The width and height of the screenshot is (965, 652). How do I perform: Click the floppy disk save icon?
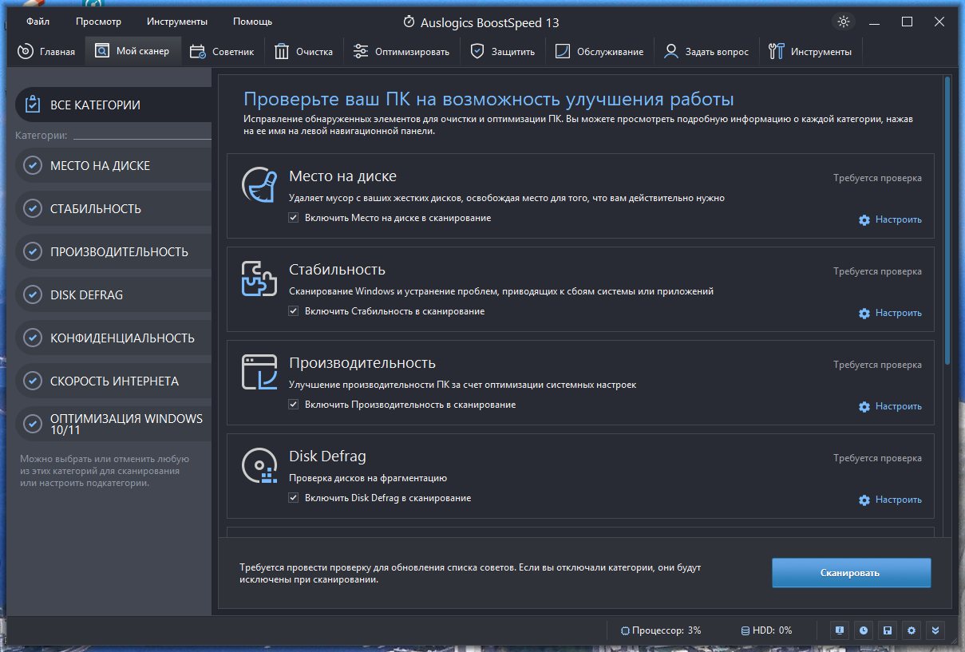(x=888, y=630)
